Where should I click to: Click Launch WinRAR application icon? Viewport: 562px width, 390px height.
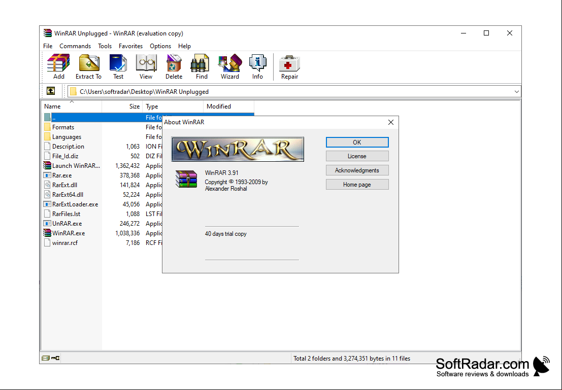47,165
